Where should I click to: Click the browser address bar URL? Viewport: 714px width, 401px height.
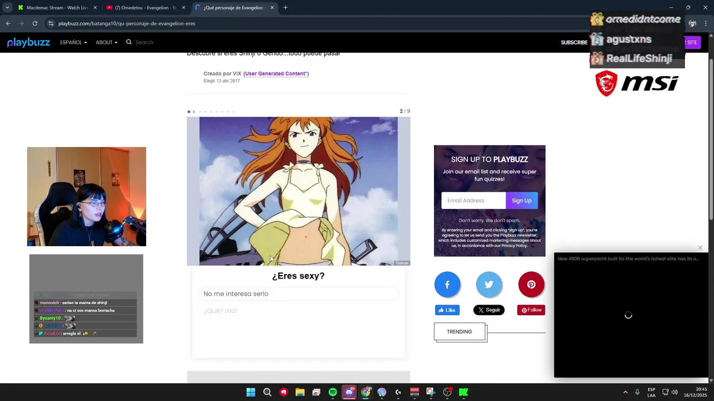(x=127, y=23)
